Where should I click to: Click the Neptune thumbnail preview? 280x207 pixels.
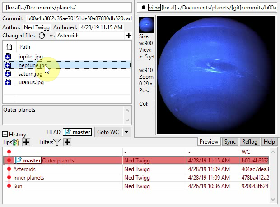pyautogui.click(x=146, y=25)
